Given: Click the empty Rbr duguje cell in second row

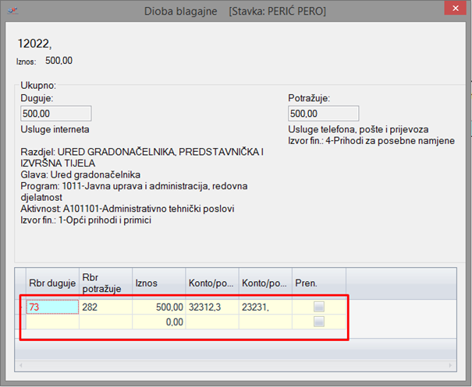Looking at the screenshot, I should point(52,321).
